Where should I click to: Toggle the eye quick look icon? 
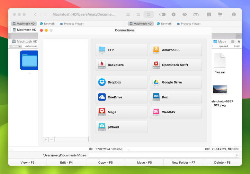(184, 14)
